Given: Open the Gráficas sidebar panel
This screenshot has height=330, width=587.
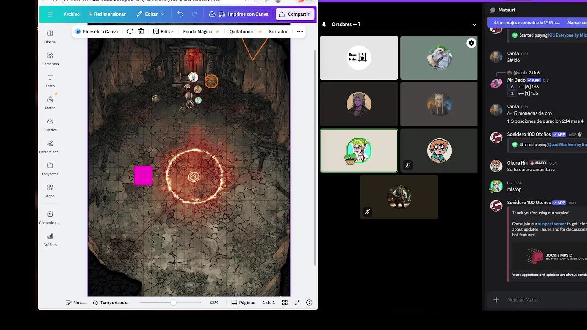Looking at the screenshot, I should (50, 240).
